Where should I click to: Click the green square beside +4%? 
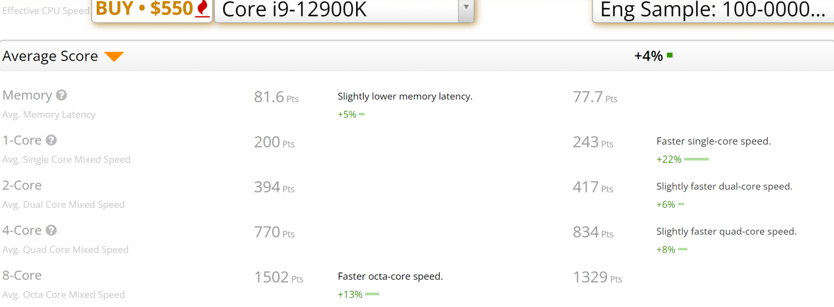coord(670,55)
